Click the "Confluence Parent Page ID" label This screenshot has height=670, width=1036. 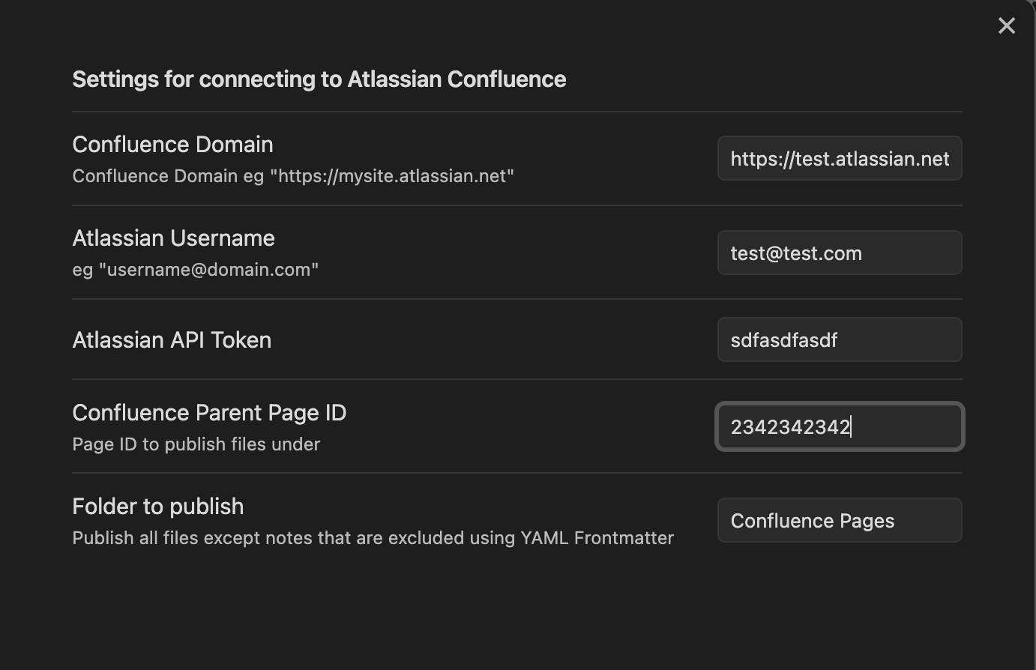[x=209, y=413]
